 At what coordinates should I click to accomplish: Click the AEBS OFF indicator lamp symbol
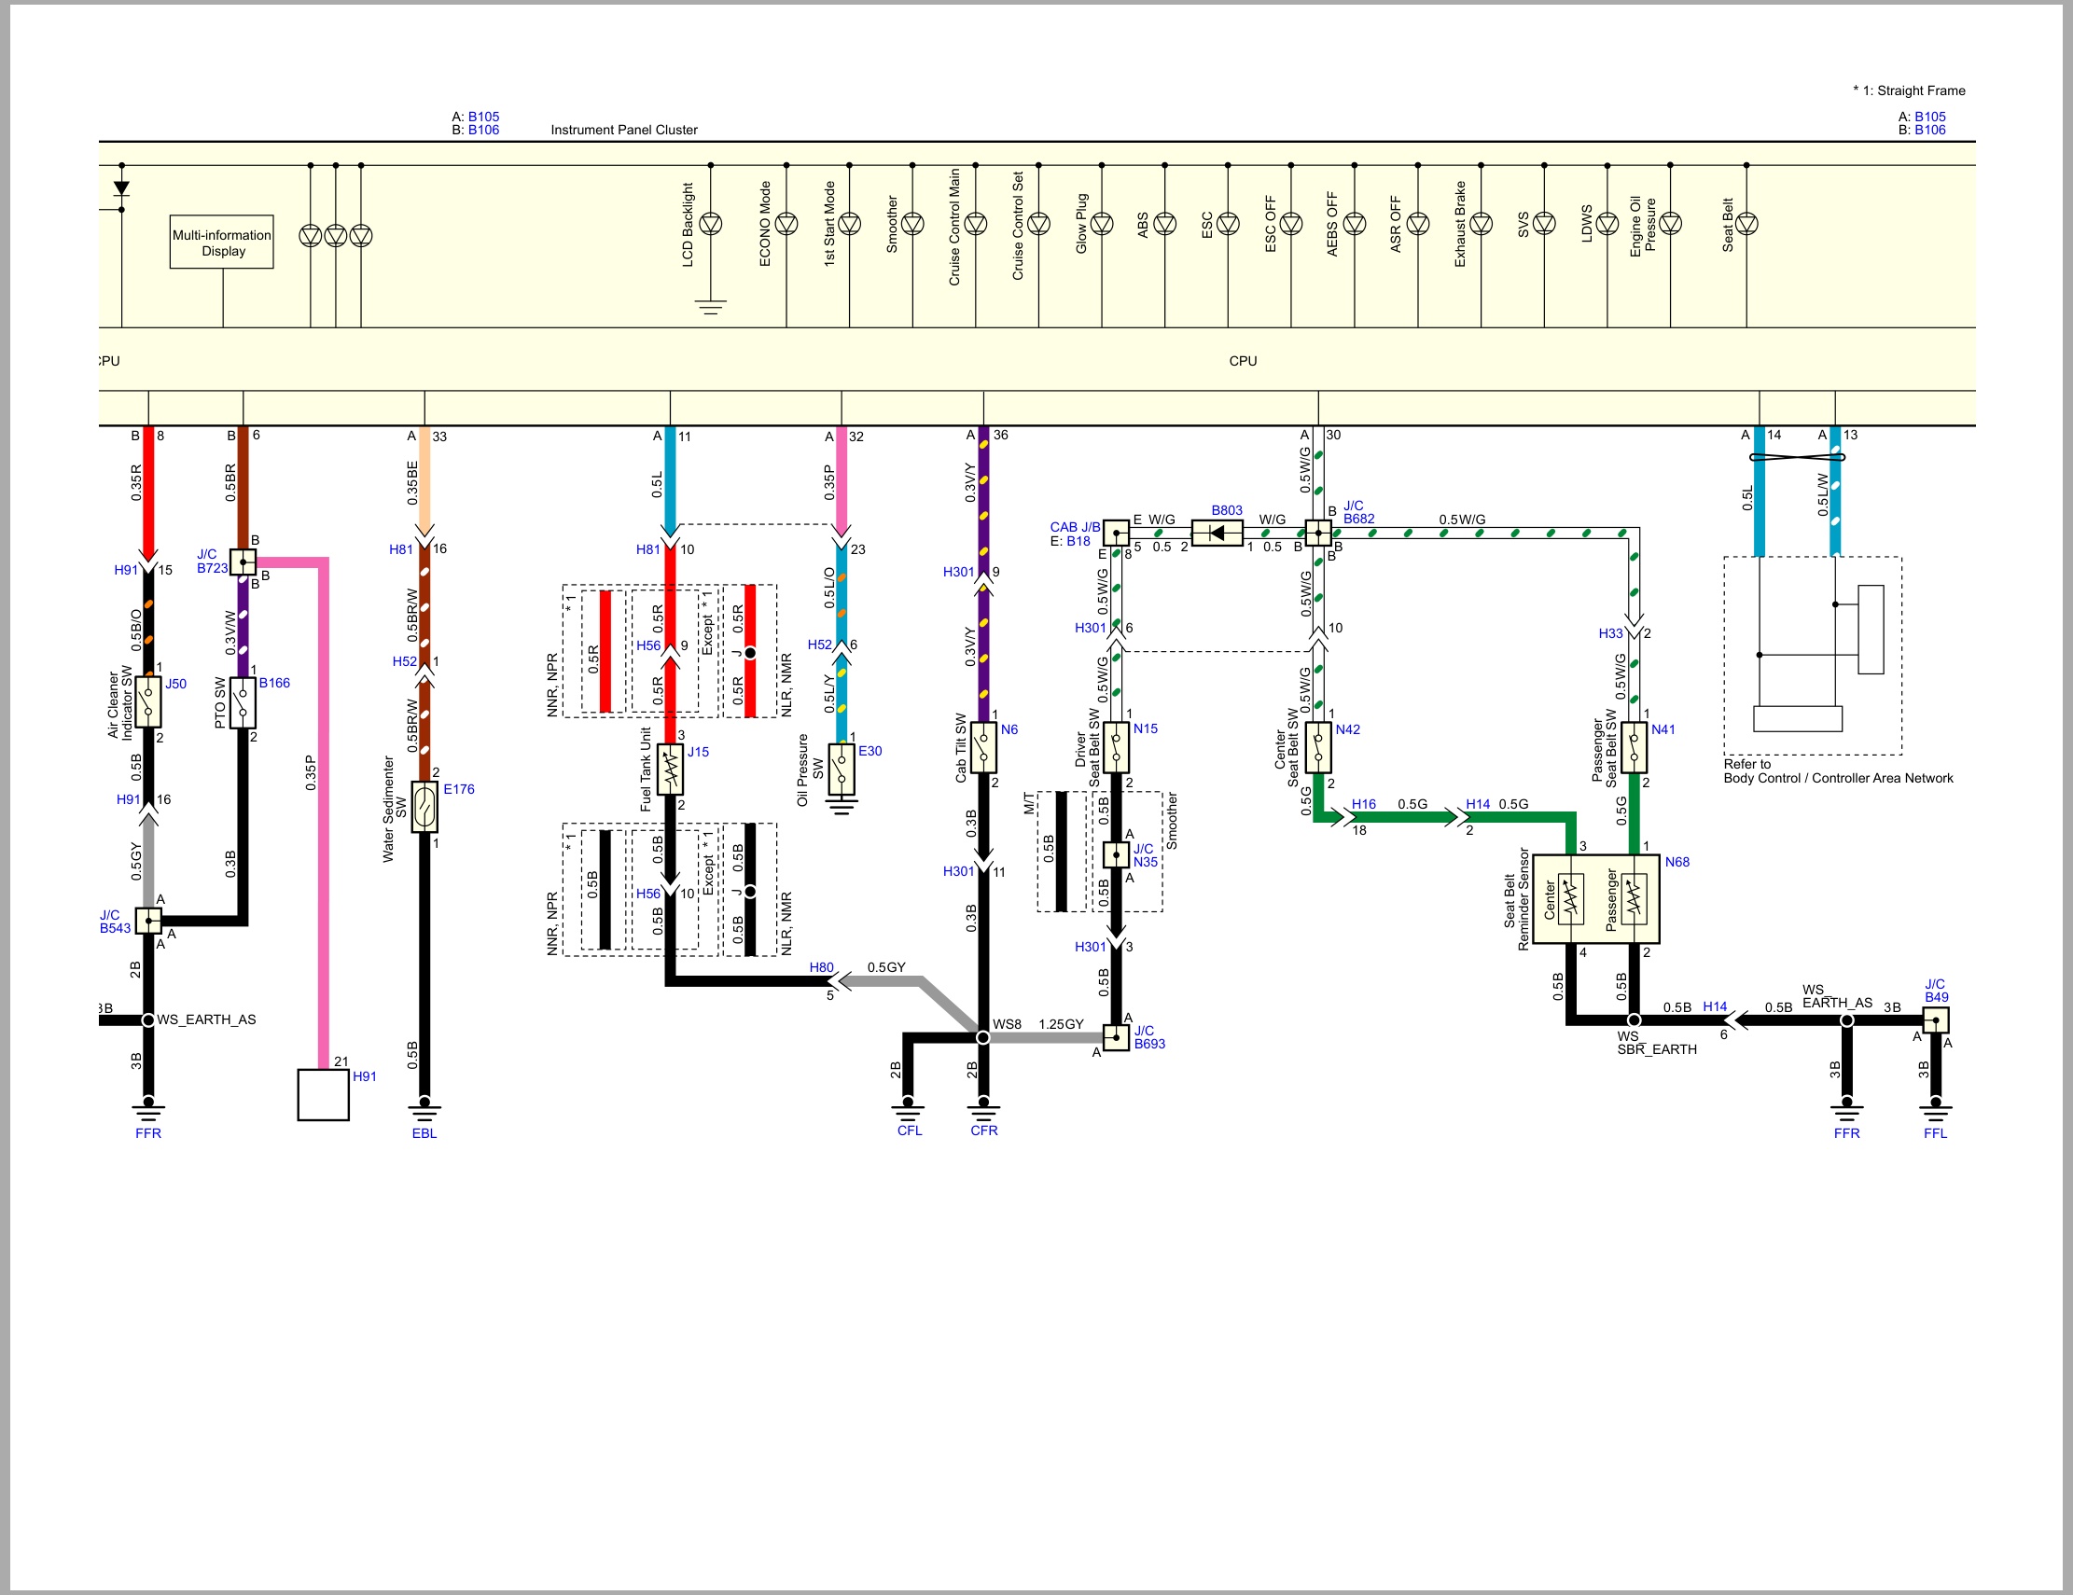[x=1355, y=224]
